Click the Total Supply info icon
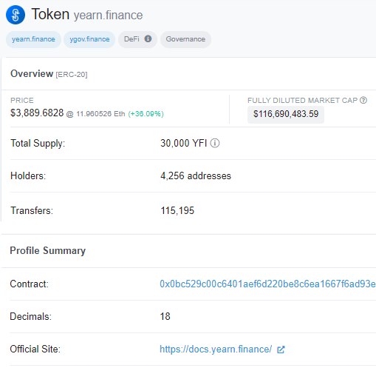 (215, 143)
